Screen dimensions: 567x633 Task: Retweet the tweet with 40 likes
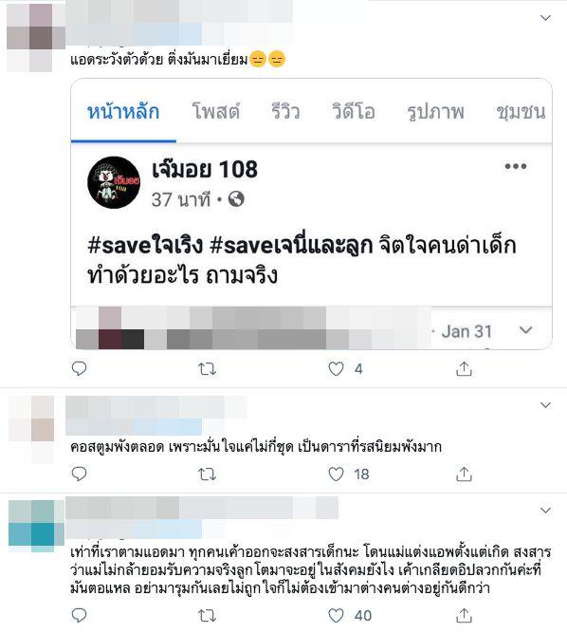[x=207, y=616]
